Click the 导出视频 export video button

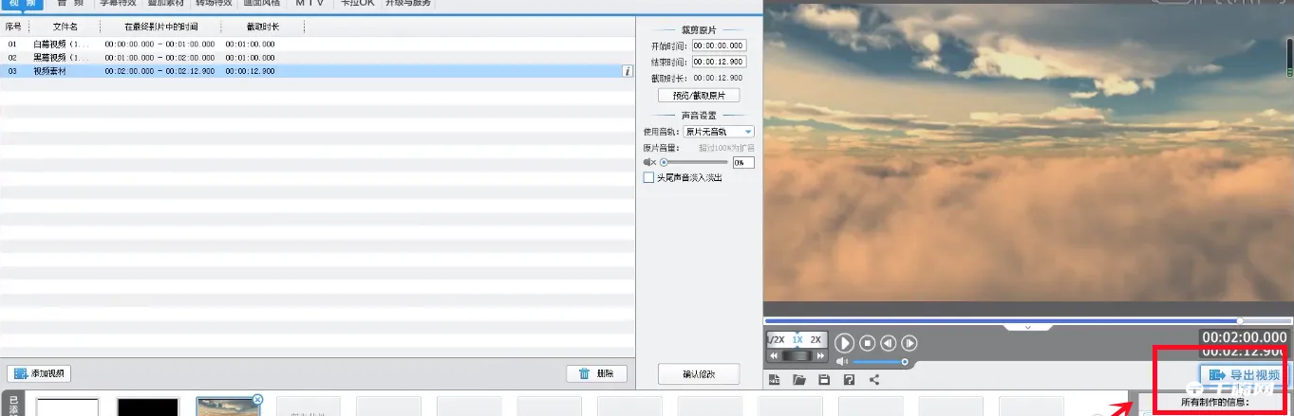pos(1244,375)
